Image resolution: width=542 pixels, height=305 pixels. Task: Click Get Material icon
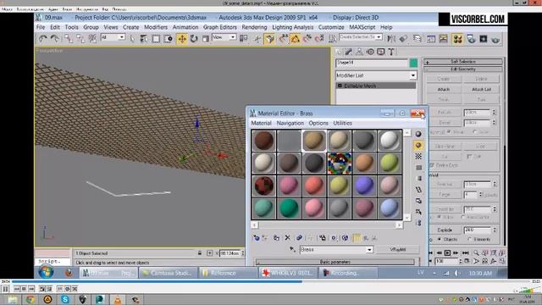pyautogui.click(x=256, y=238)
